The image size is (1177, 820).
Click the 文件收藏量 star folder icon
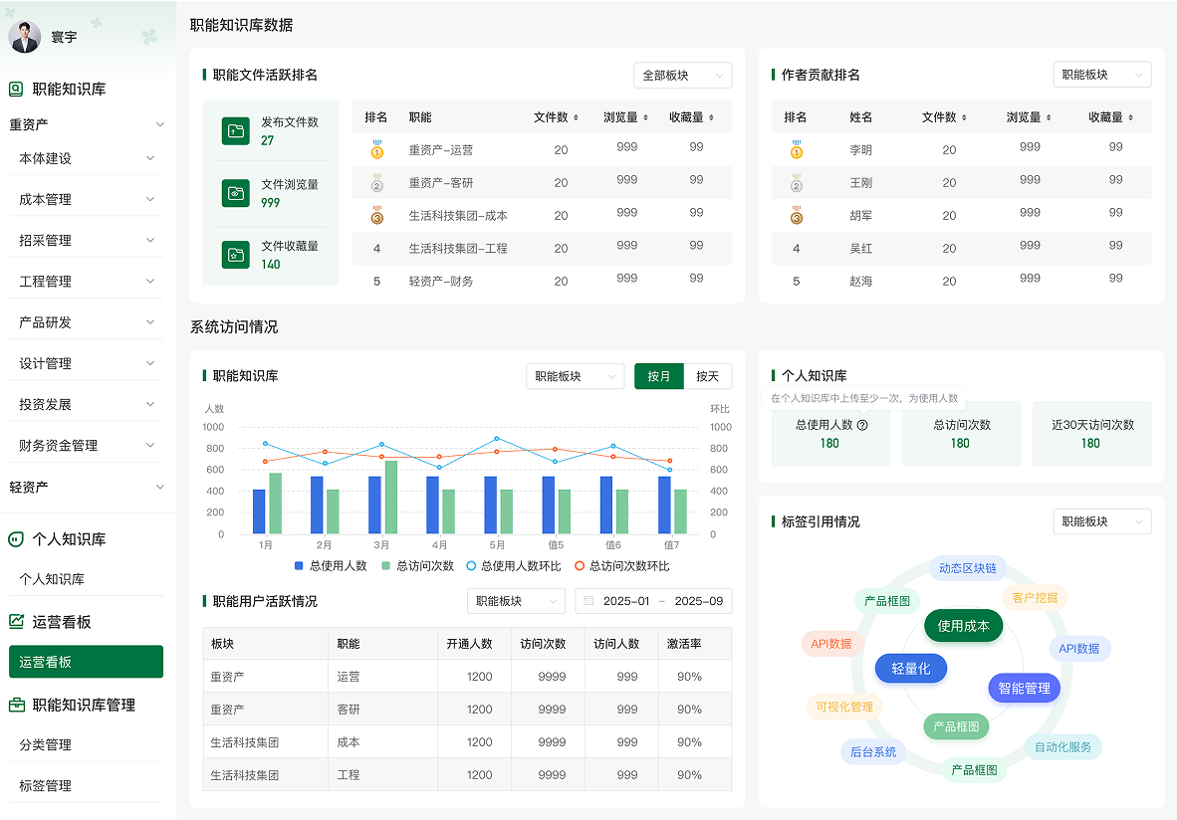(236, 255)
